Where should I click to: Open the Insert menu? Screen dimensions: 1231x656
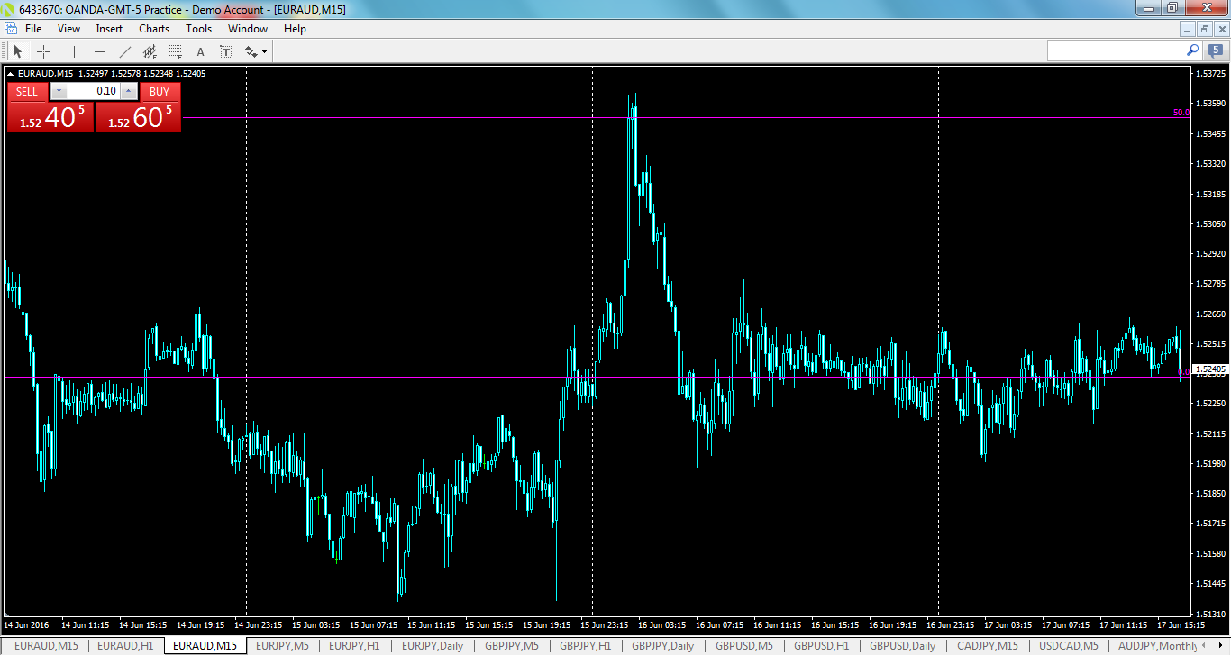108,28
